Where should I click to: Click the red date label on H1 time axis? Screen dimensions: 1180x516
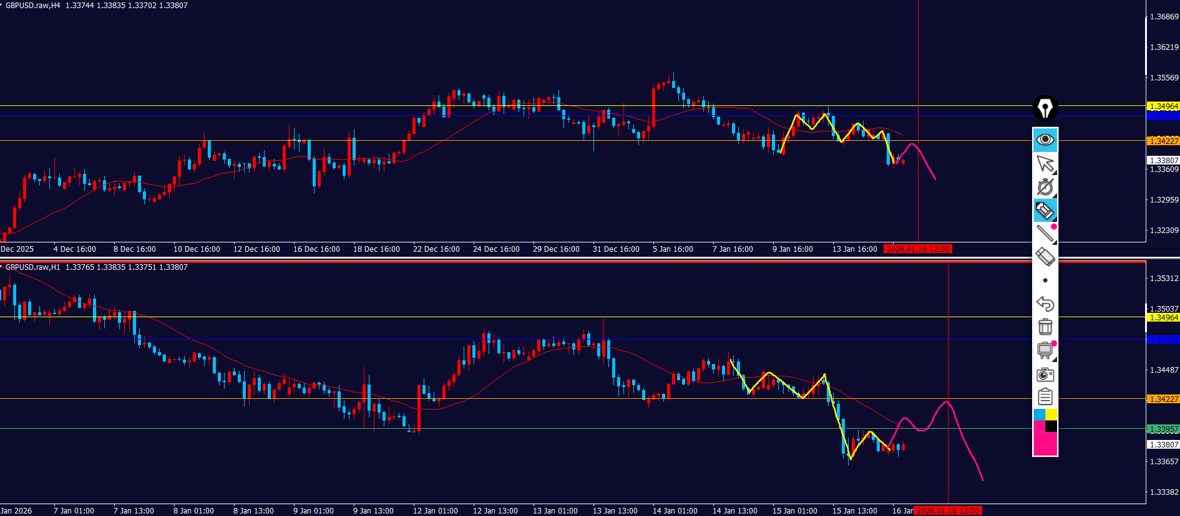click(x=948, y=511)
